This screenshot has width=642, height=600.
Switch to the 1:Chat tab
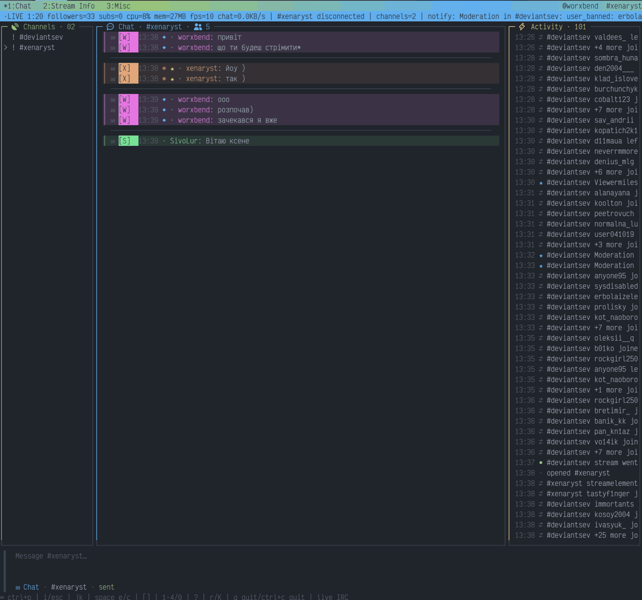(x=17, y=6)
